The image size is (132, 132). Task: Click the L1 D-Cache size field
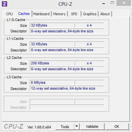(x=52, y=25)
